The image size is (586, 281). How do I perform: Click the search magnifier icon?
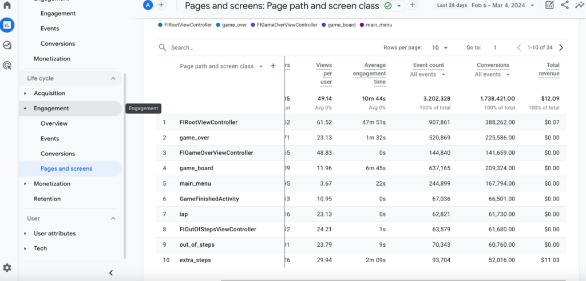[162, 47]
